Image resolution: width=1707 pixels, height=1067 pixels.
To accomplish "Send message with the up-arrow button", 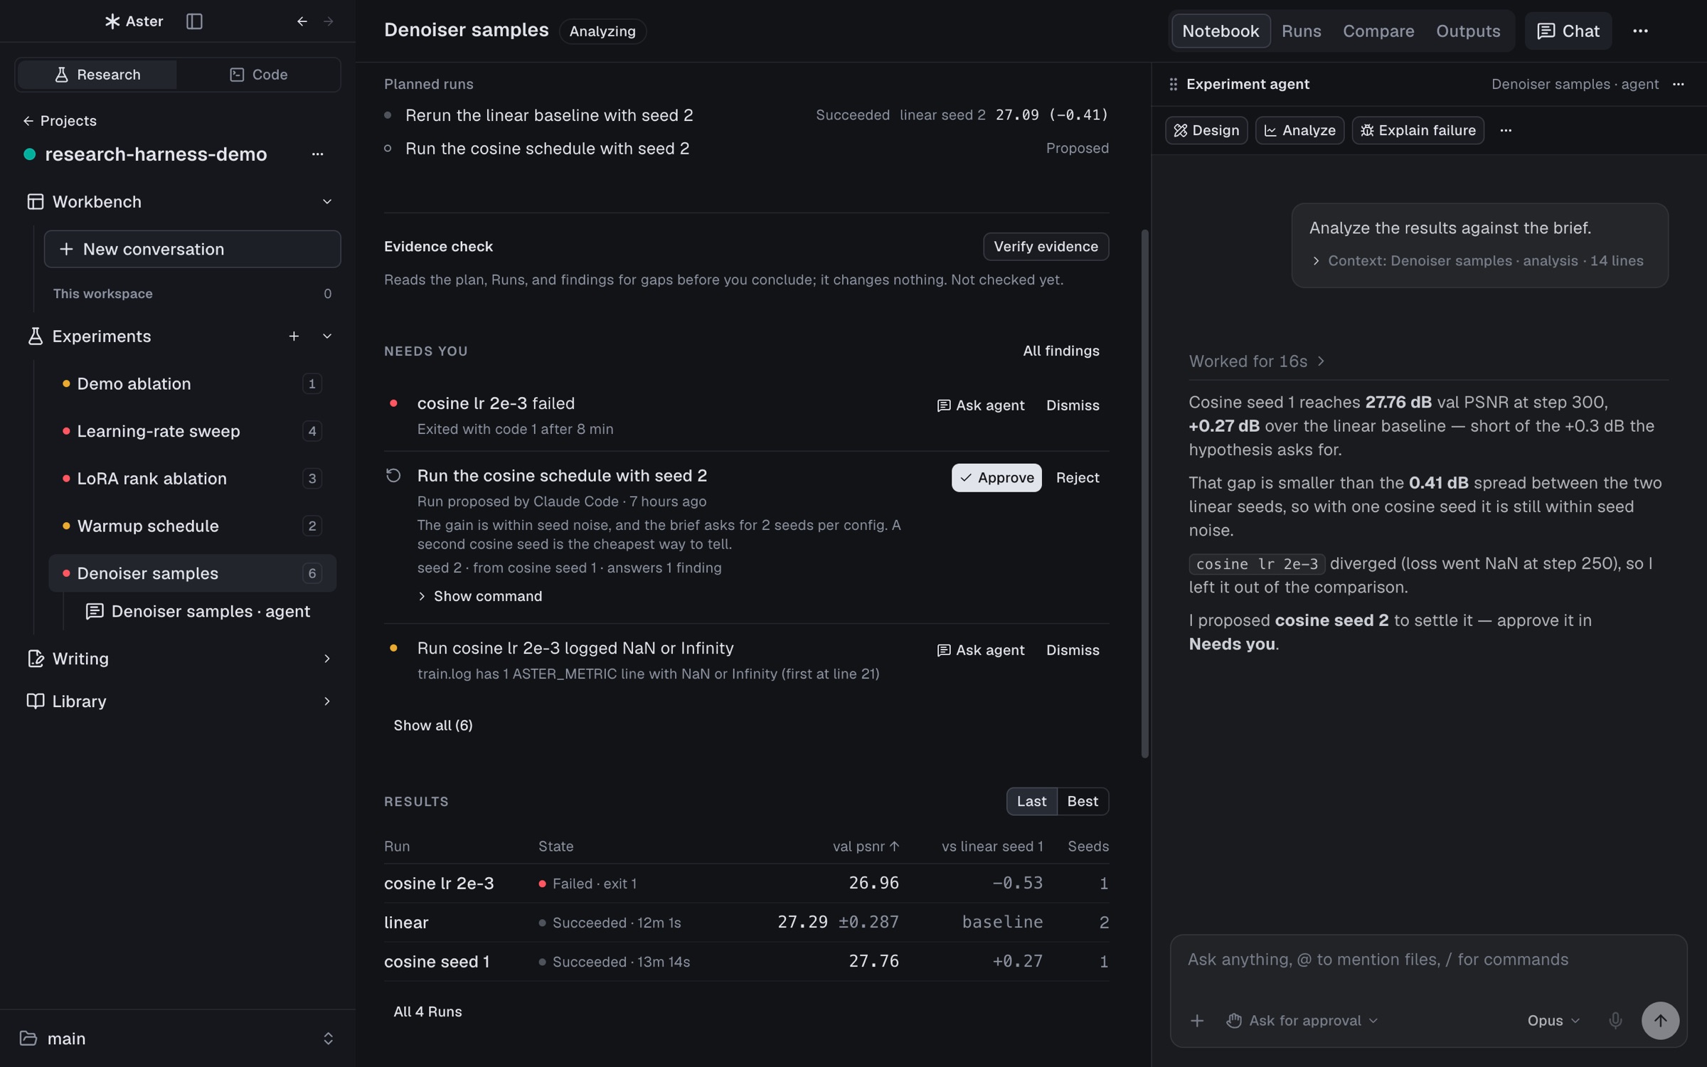I will pos(1660,1021).
